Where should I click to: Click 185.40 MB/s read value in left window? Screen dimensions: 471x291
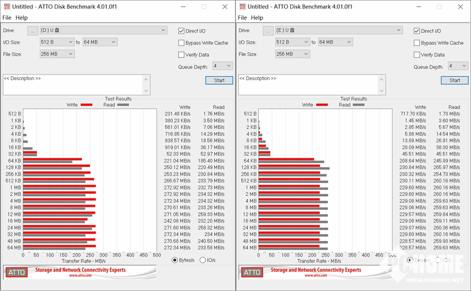coord(211,161)
